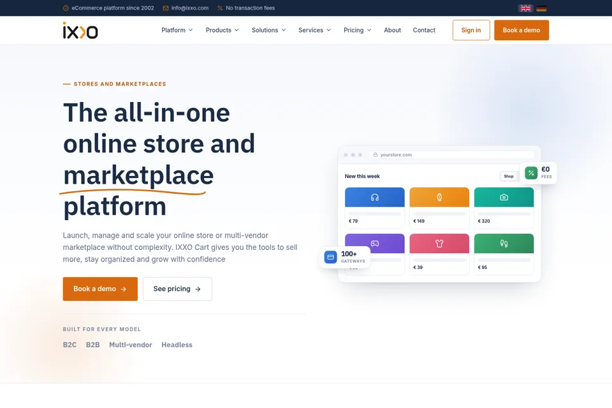Screen dimensions: 612x408
Task: Click the checkmark icon by eCommerce platform text
Action: [x=66, y=8]
